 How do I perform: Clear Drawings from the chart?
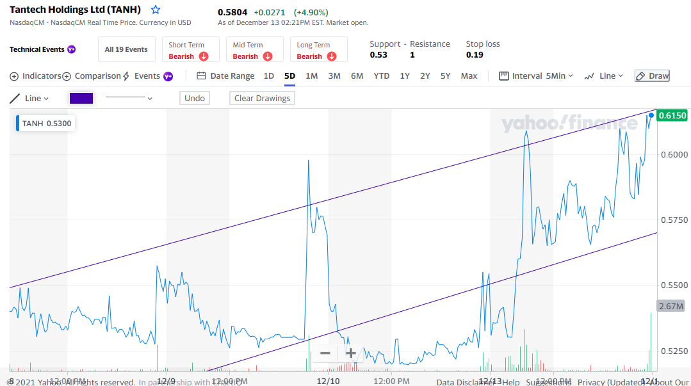[262, 99]
